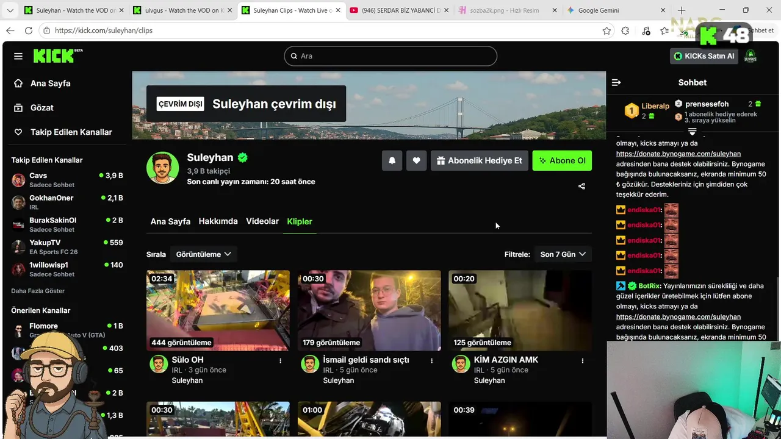Click the browser extensions puzzle icon
781x439 pixels.
(625, 30)
